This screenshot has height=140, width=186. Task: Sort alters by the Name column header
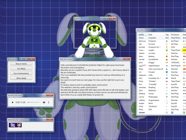(142, 35)
